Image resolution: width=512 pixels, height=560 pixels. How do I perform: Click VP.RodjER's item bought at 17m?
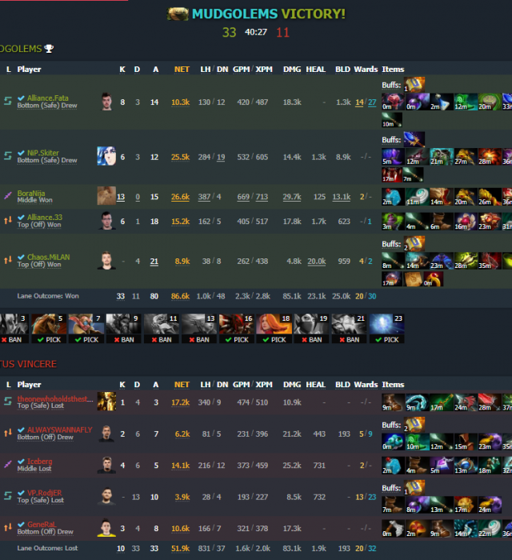[466, 505]
